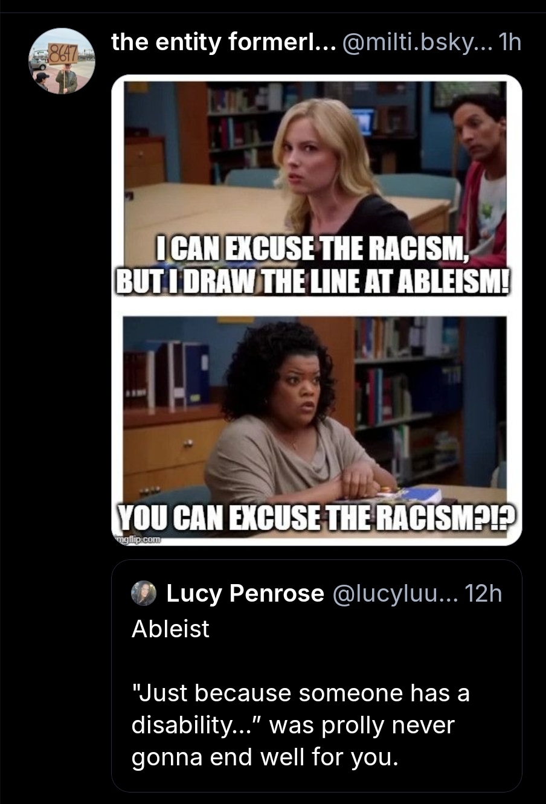This screenshot has width=546, height=804.
Task: Open Lucy Penrose's small profile avatar
Action: pyautogui.click(x=144, y=593)
